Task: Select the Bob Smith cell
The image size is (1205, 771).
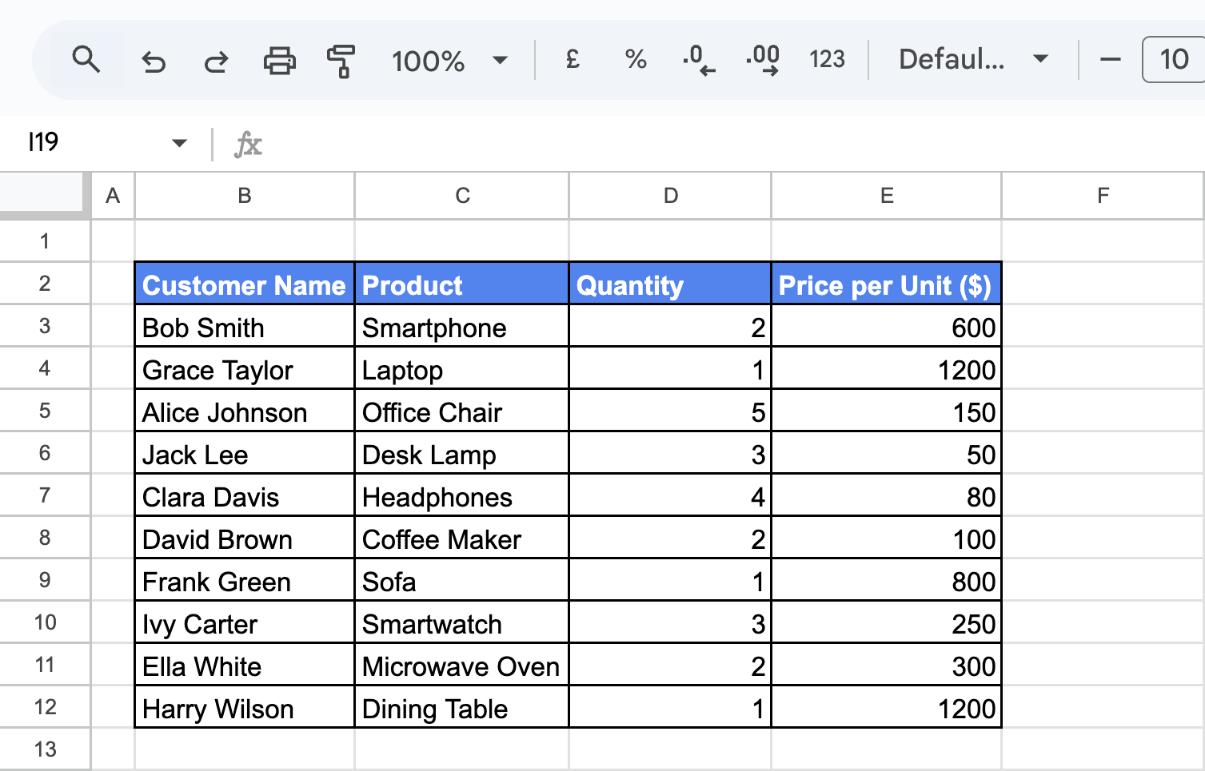Action: [x=245, y=326]
